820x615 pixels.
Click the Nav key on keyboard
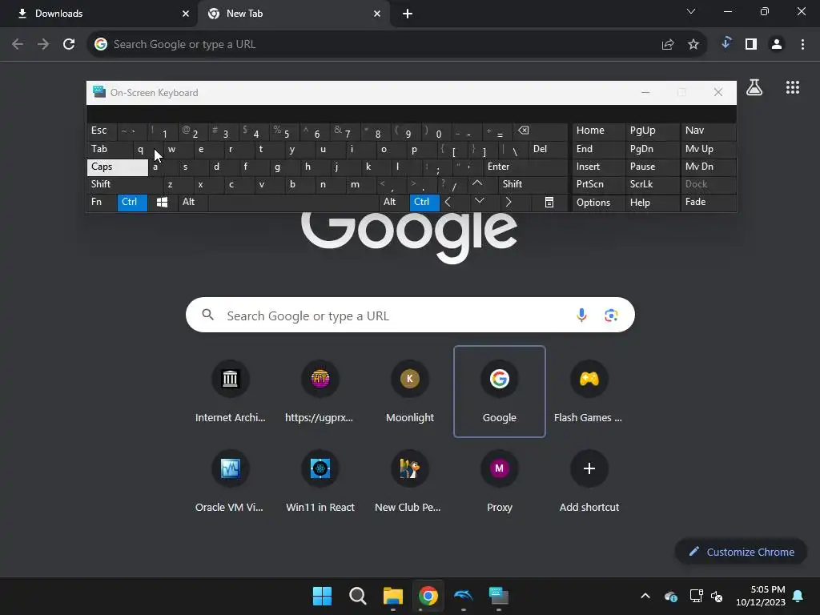[708, 131]
